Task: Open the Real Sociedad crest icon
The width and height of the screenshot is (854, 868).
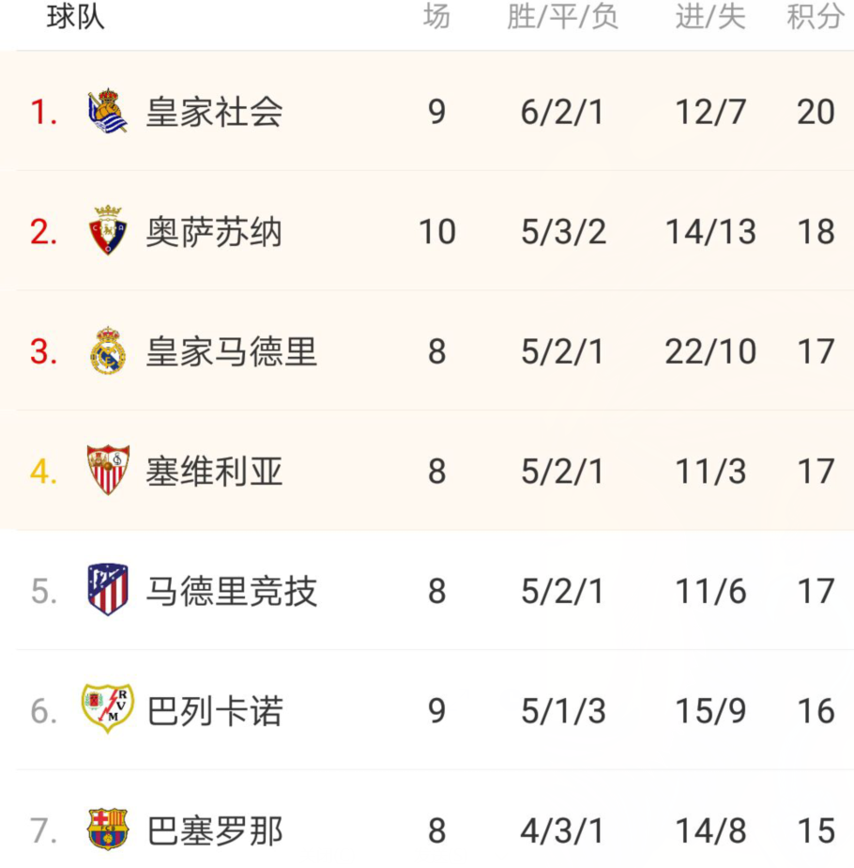Action: pyautogui.click(x=108, y=111)
